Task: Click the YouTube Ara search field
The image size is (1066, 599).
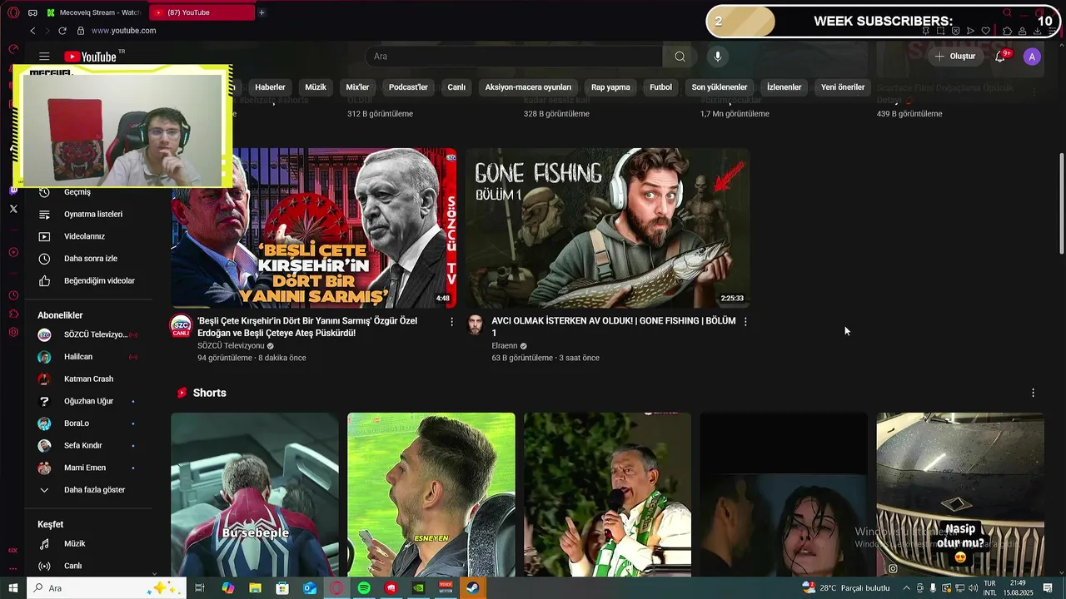Action: [x=514, y=57]
